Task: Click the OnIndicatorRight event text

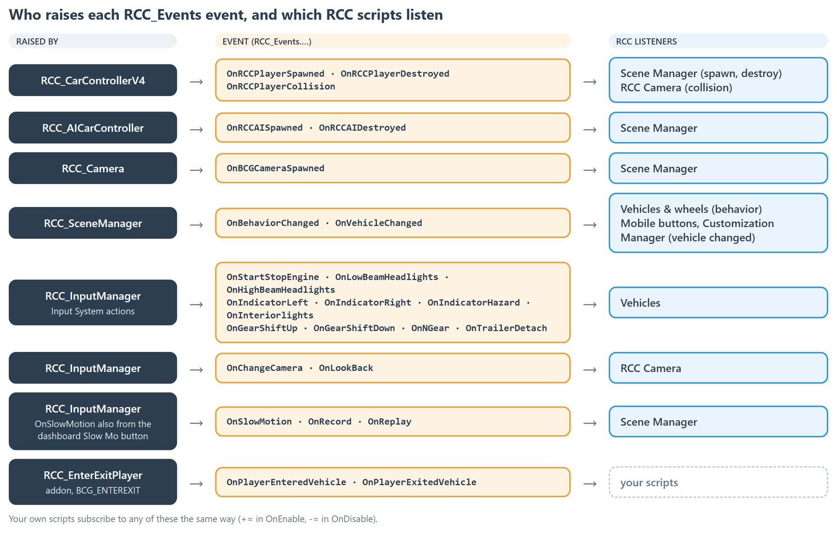Action: (368, 302)
